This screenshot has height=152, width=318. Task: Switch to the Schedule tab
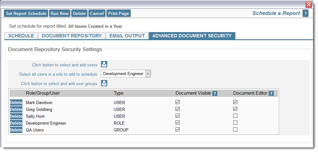click(21, 36)
